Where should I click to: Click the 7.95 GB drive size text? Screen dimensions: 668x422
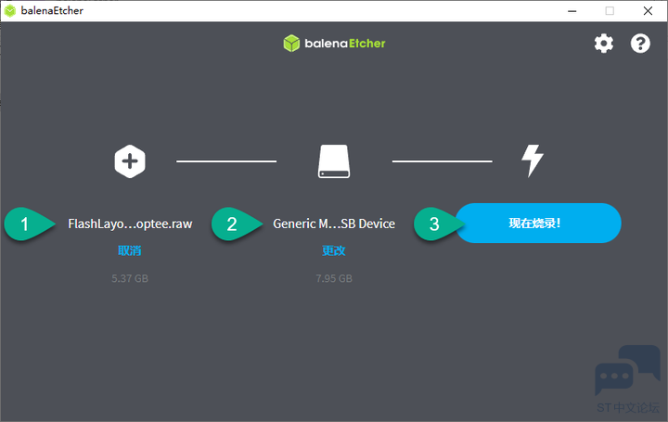coord(334,278)
